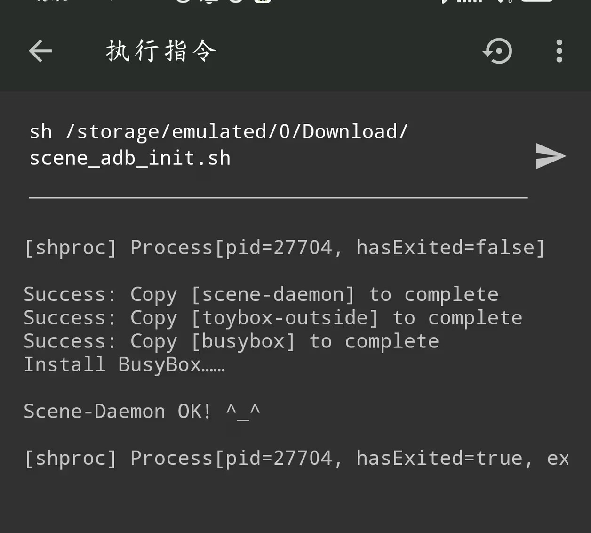The image size is (591, 533).
Task: Tap the "^_^" emoticon in the output
Action: [243, 412]
